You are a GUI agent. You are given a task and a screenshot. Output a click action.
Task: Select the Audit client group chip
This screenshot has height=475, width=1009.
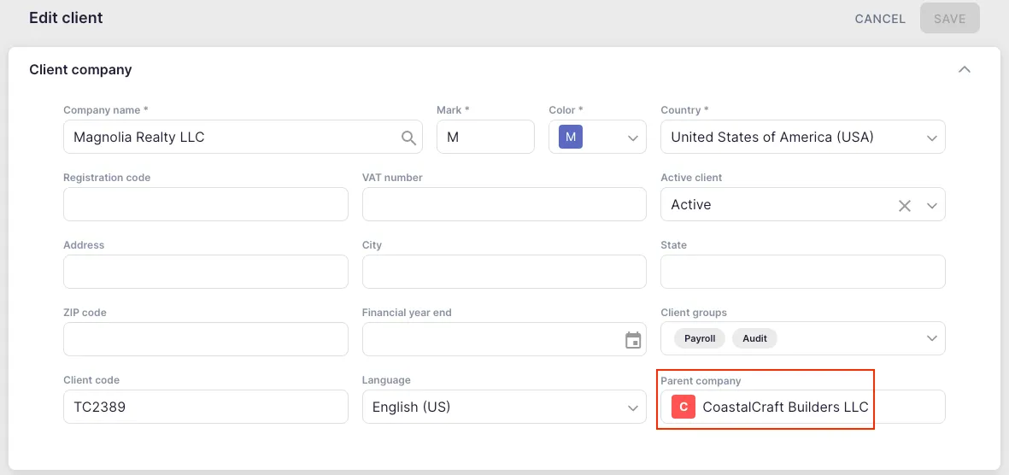coord(754,338)
